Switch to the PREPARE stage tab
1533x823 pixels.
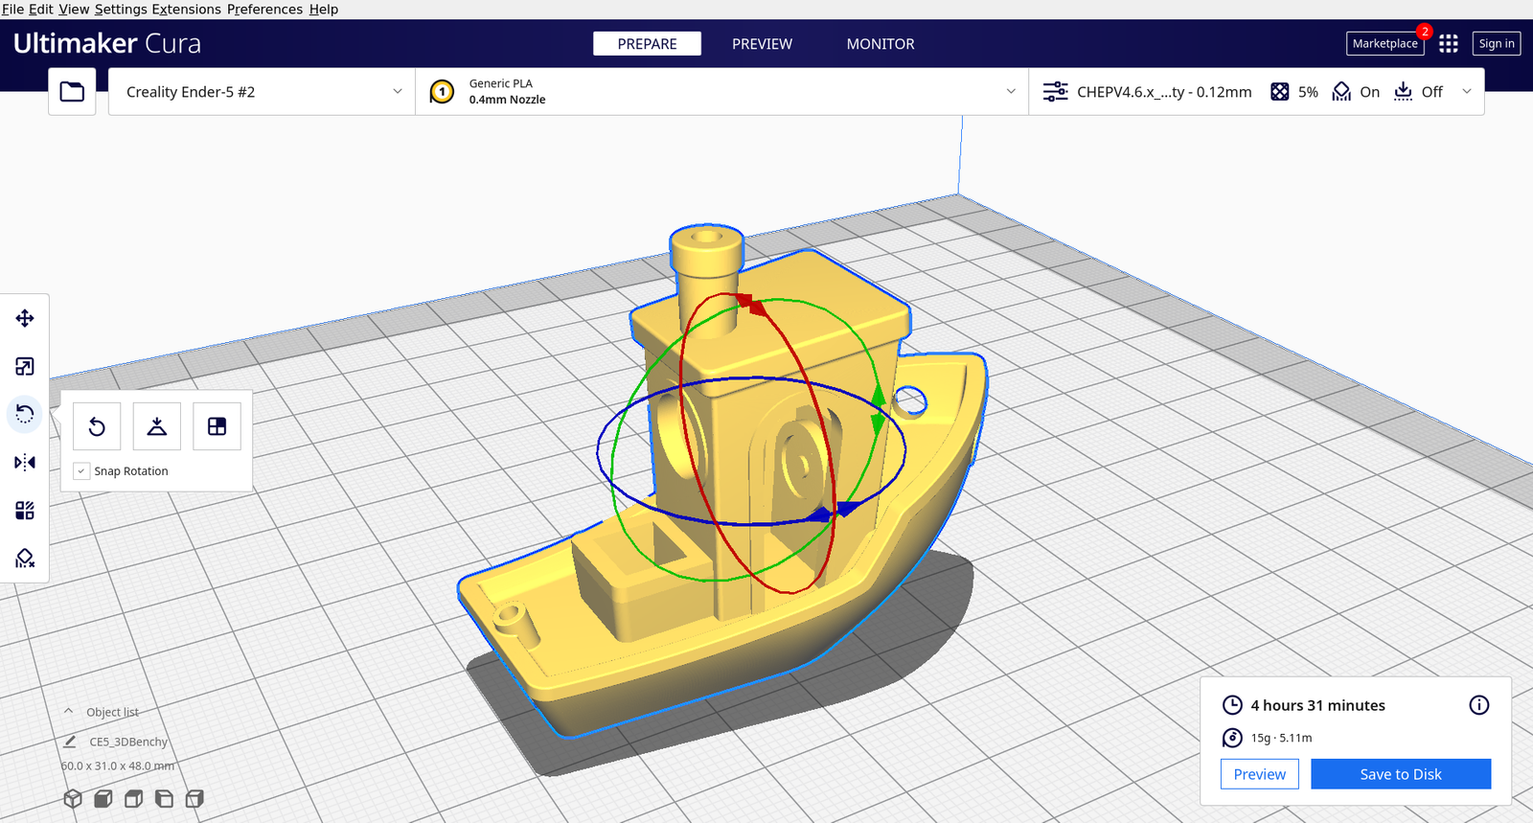click(647, 44)
